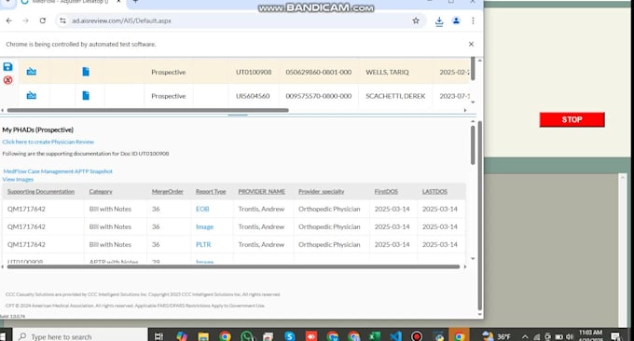Sort by the Category column header
634x341 pixels.
101,192
